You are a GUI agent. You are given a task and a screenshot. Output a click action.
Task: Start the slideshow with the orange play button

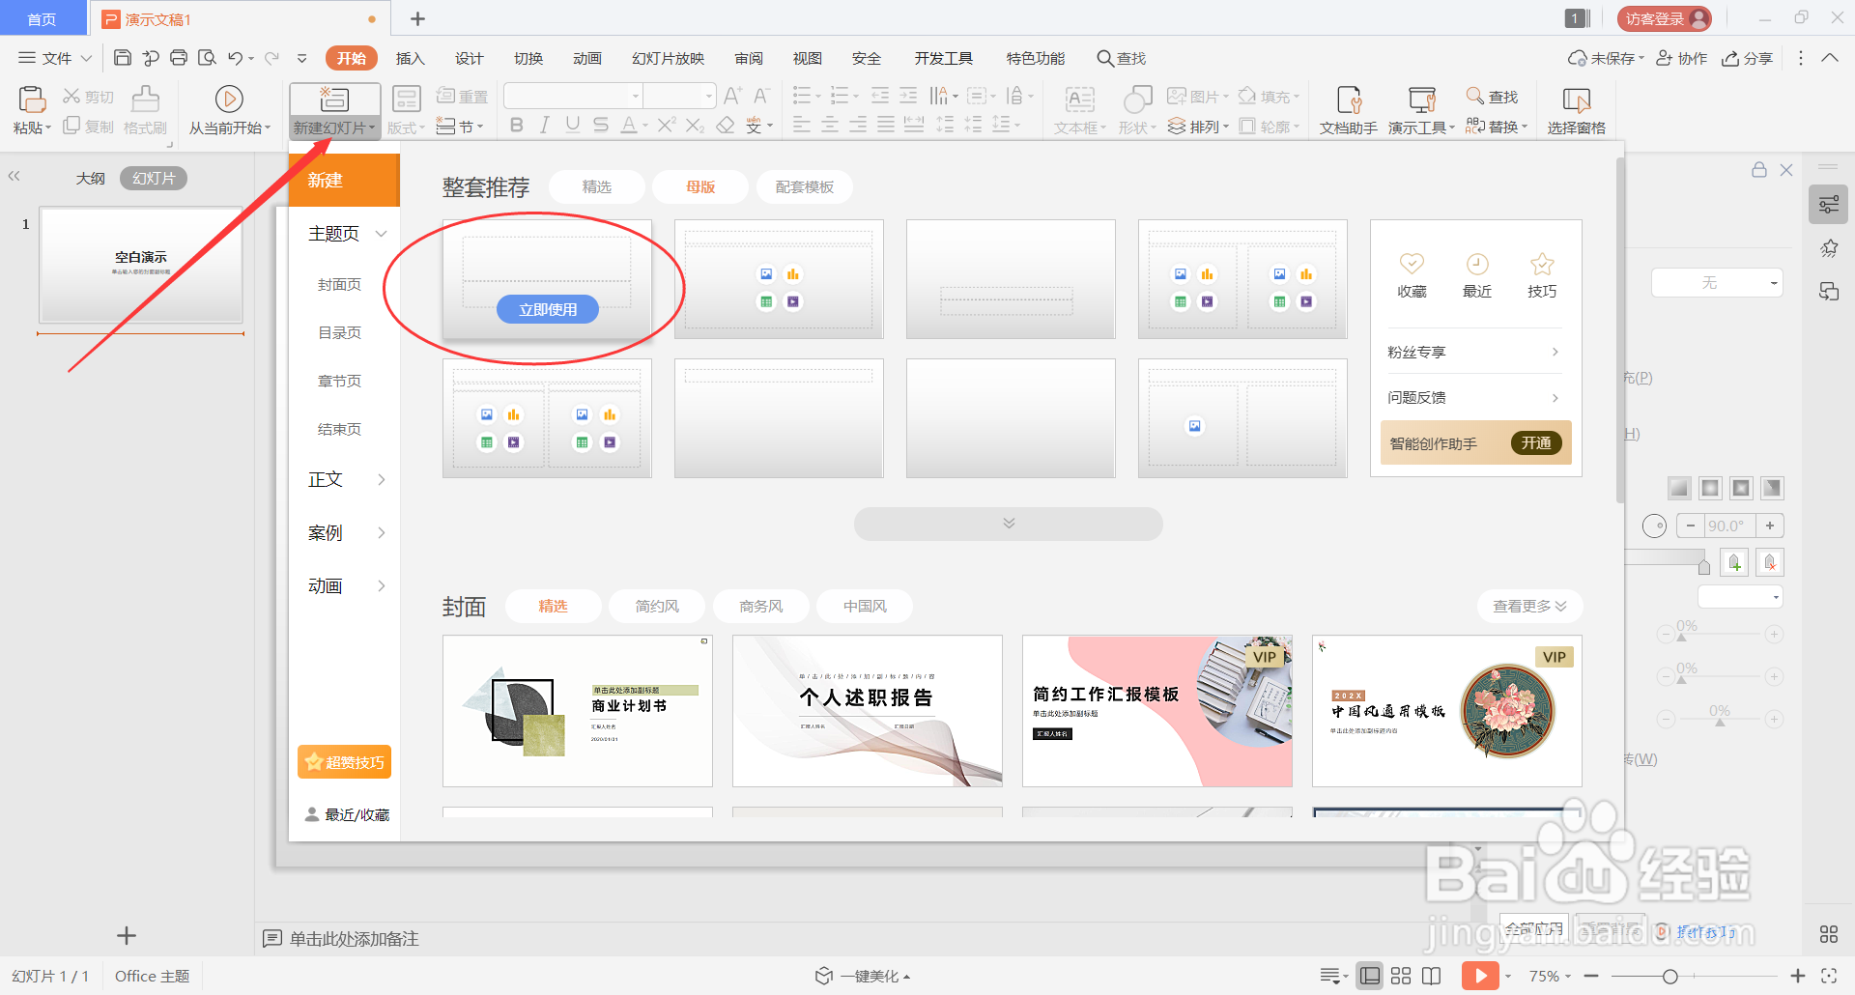coord(1479,976)
